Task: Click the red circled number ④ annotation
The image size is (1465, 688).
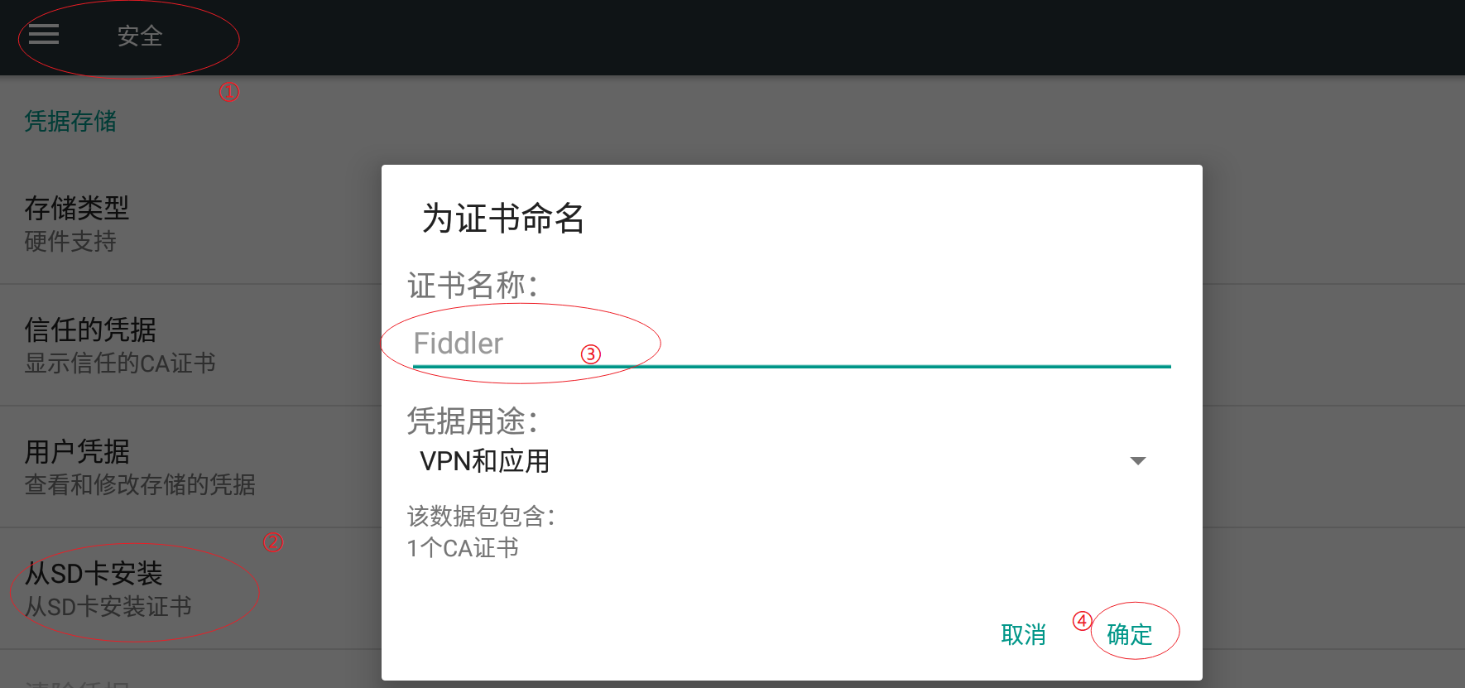Action: [x=1083, y=621]
